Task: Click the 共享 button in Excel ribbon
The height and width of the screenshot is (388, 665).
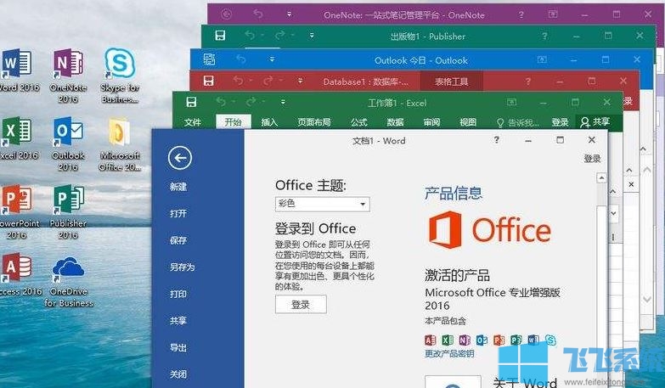Action: [x=595, y=122]
